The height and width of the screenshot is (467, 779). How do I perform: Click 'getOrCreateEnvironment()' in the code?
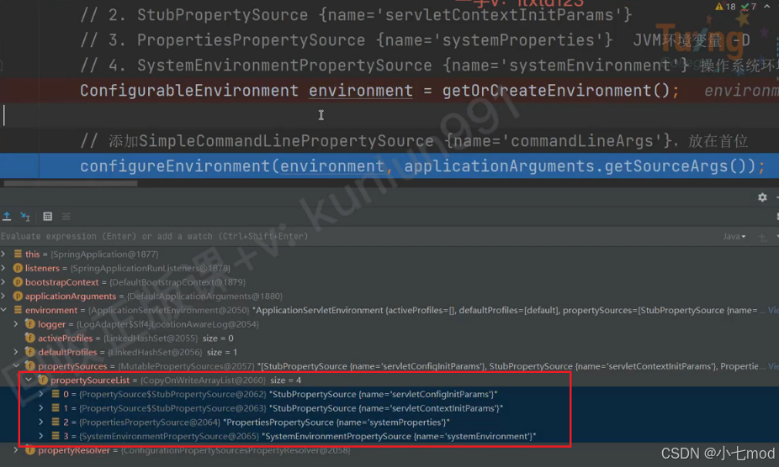(556, 91)
